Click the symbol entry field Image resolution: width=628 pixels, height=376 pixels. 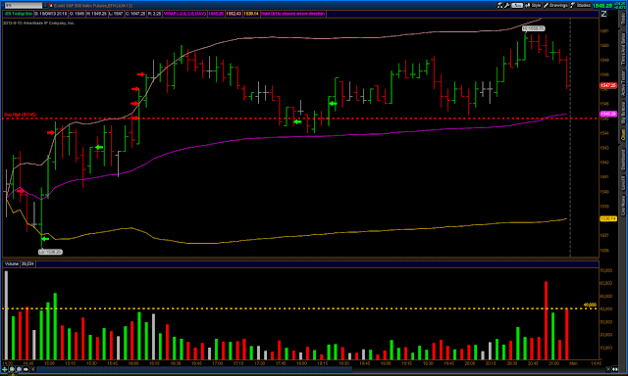[x=23, y=5]
